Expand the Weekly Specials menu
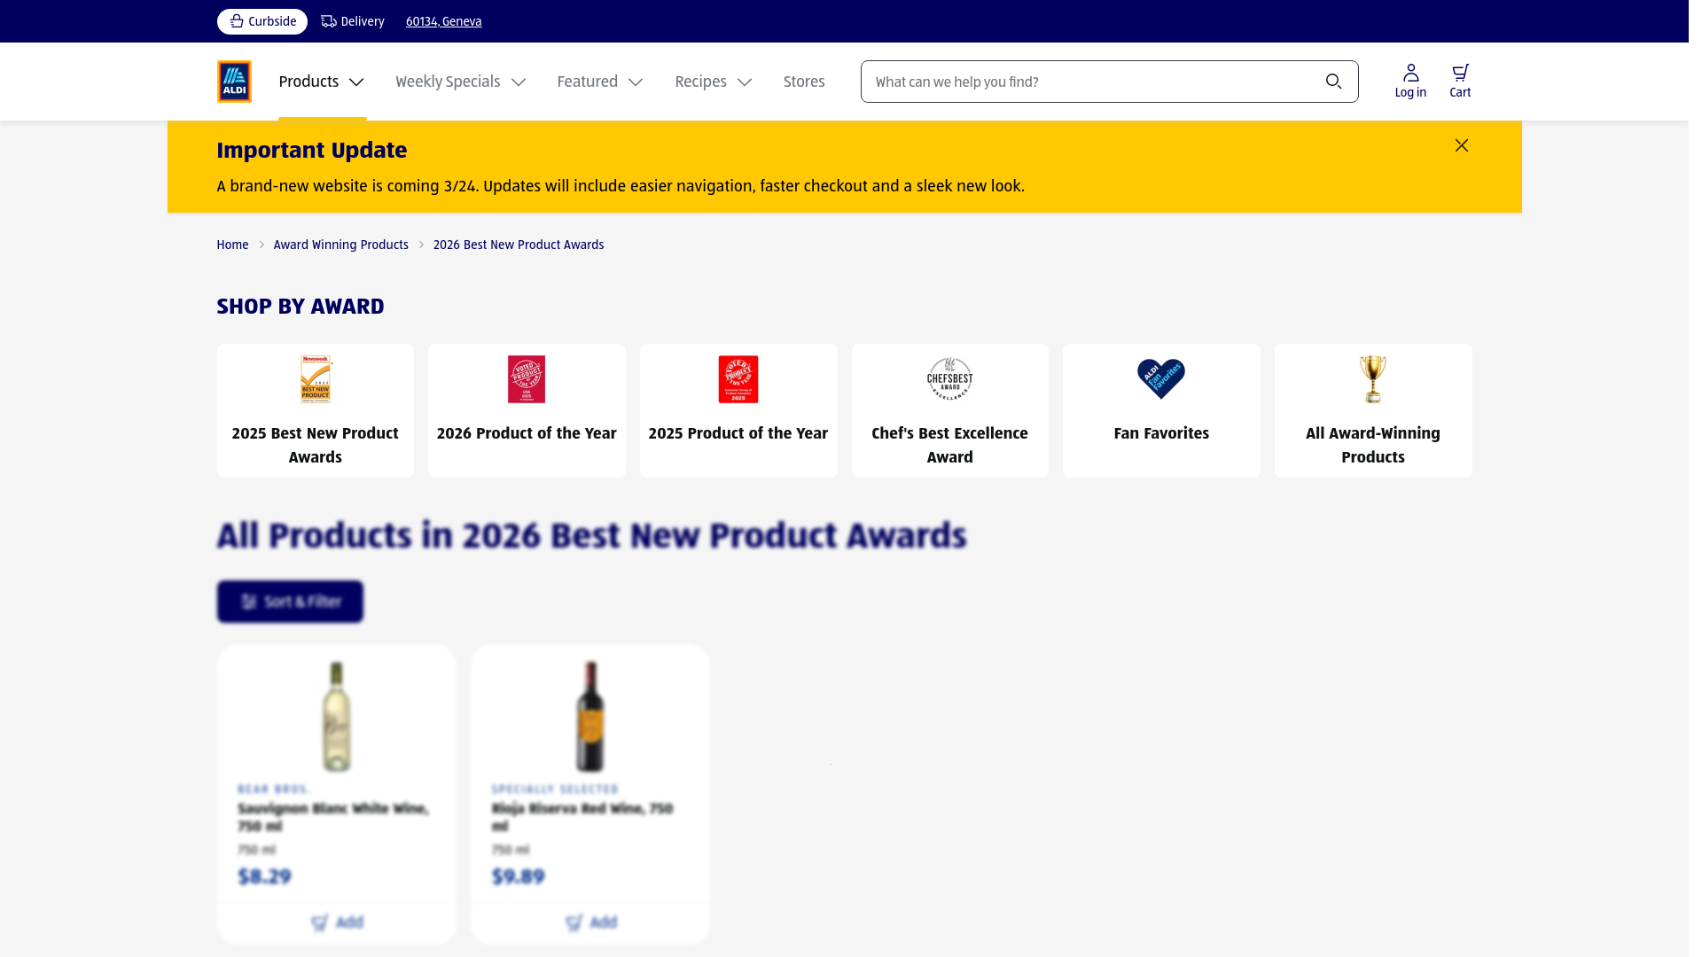This screenshot has height=957, width=1702. pos(461,82)
